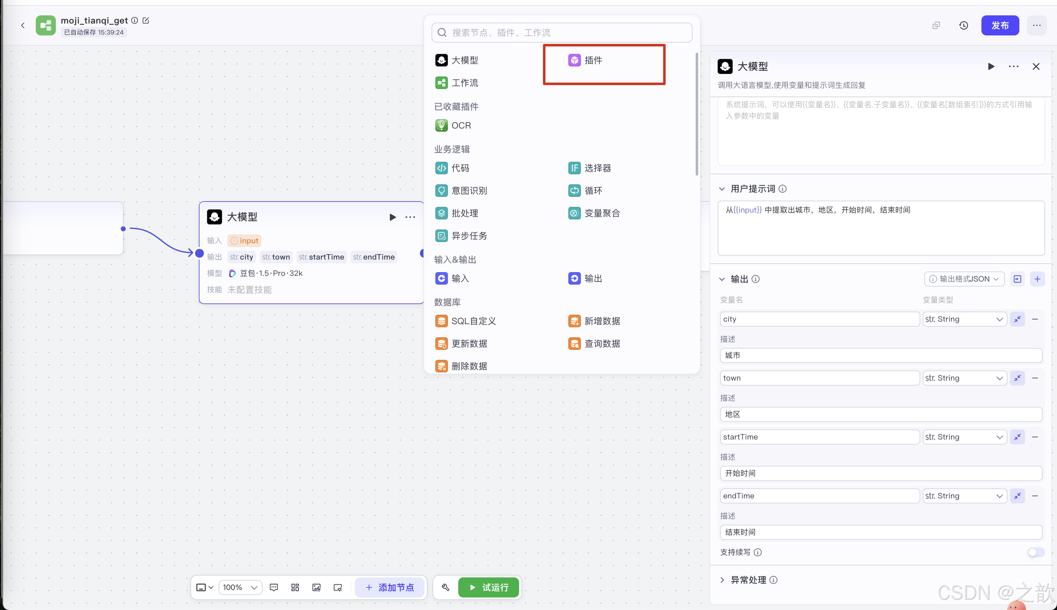Toggle reference mode arrow for town variable

coord(1017,378)
